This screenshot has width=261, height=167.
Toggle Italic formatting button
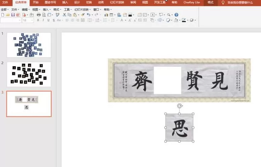43,20
